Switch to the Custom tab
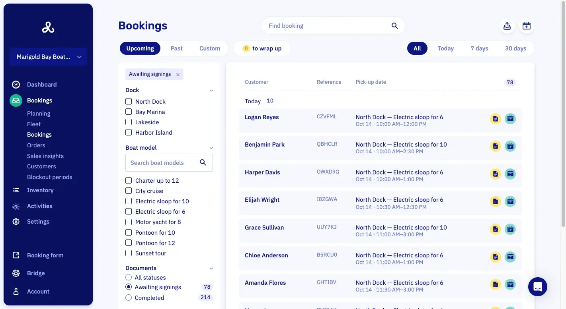 pos(210,48)
